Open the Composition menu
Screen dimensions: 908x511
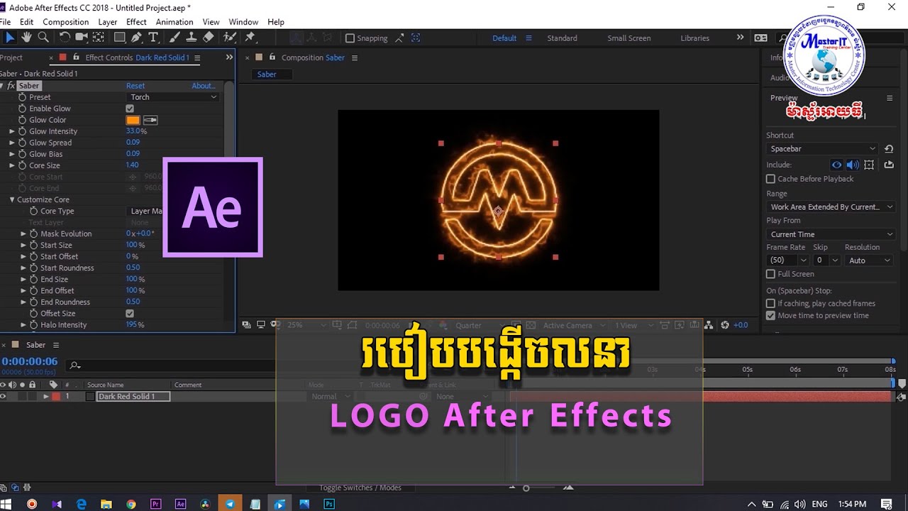click(x=65, y=22)
